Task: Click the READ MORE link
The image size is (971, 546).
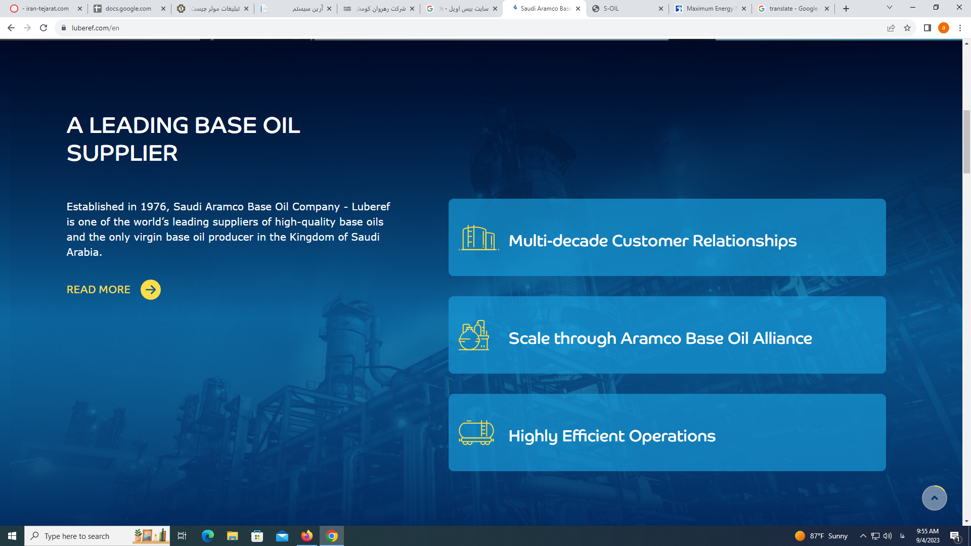Action: [x=99, y=290]
